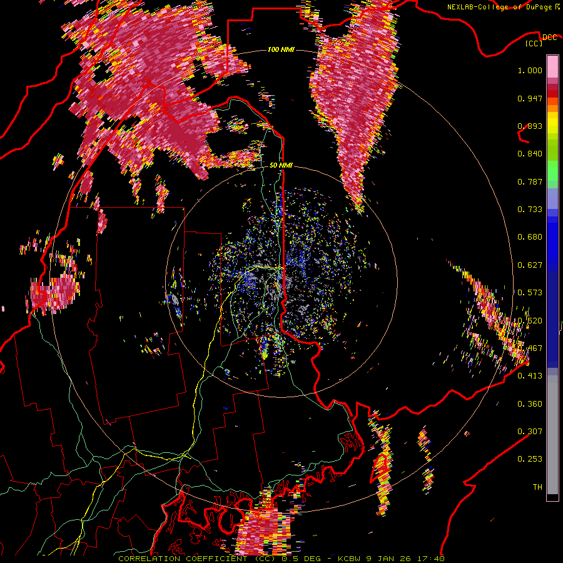This screenshot has height=563, width=563.
Task: Select the 0.893 legend value
Action: pos(530,126)
